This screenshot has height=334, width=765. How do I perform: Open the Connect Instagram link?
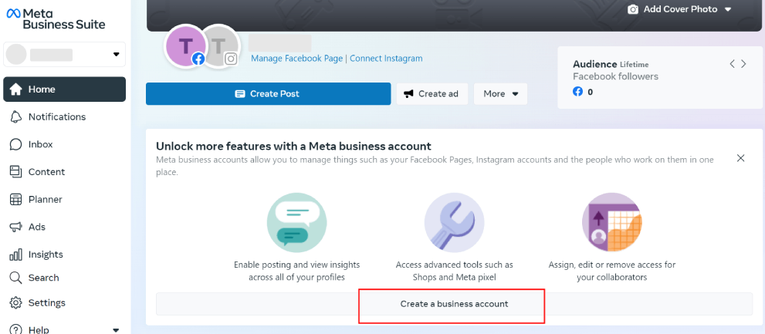coord(386,59)
